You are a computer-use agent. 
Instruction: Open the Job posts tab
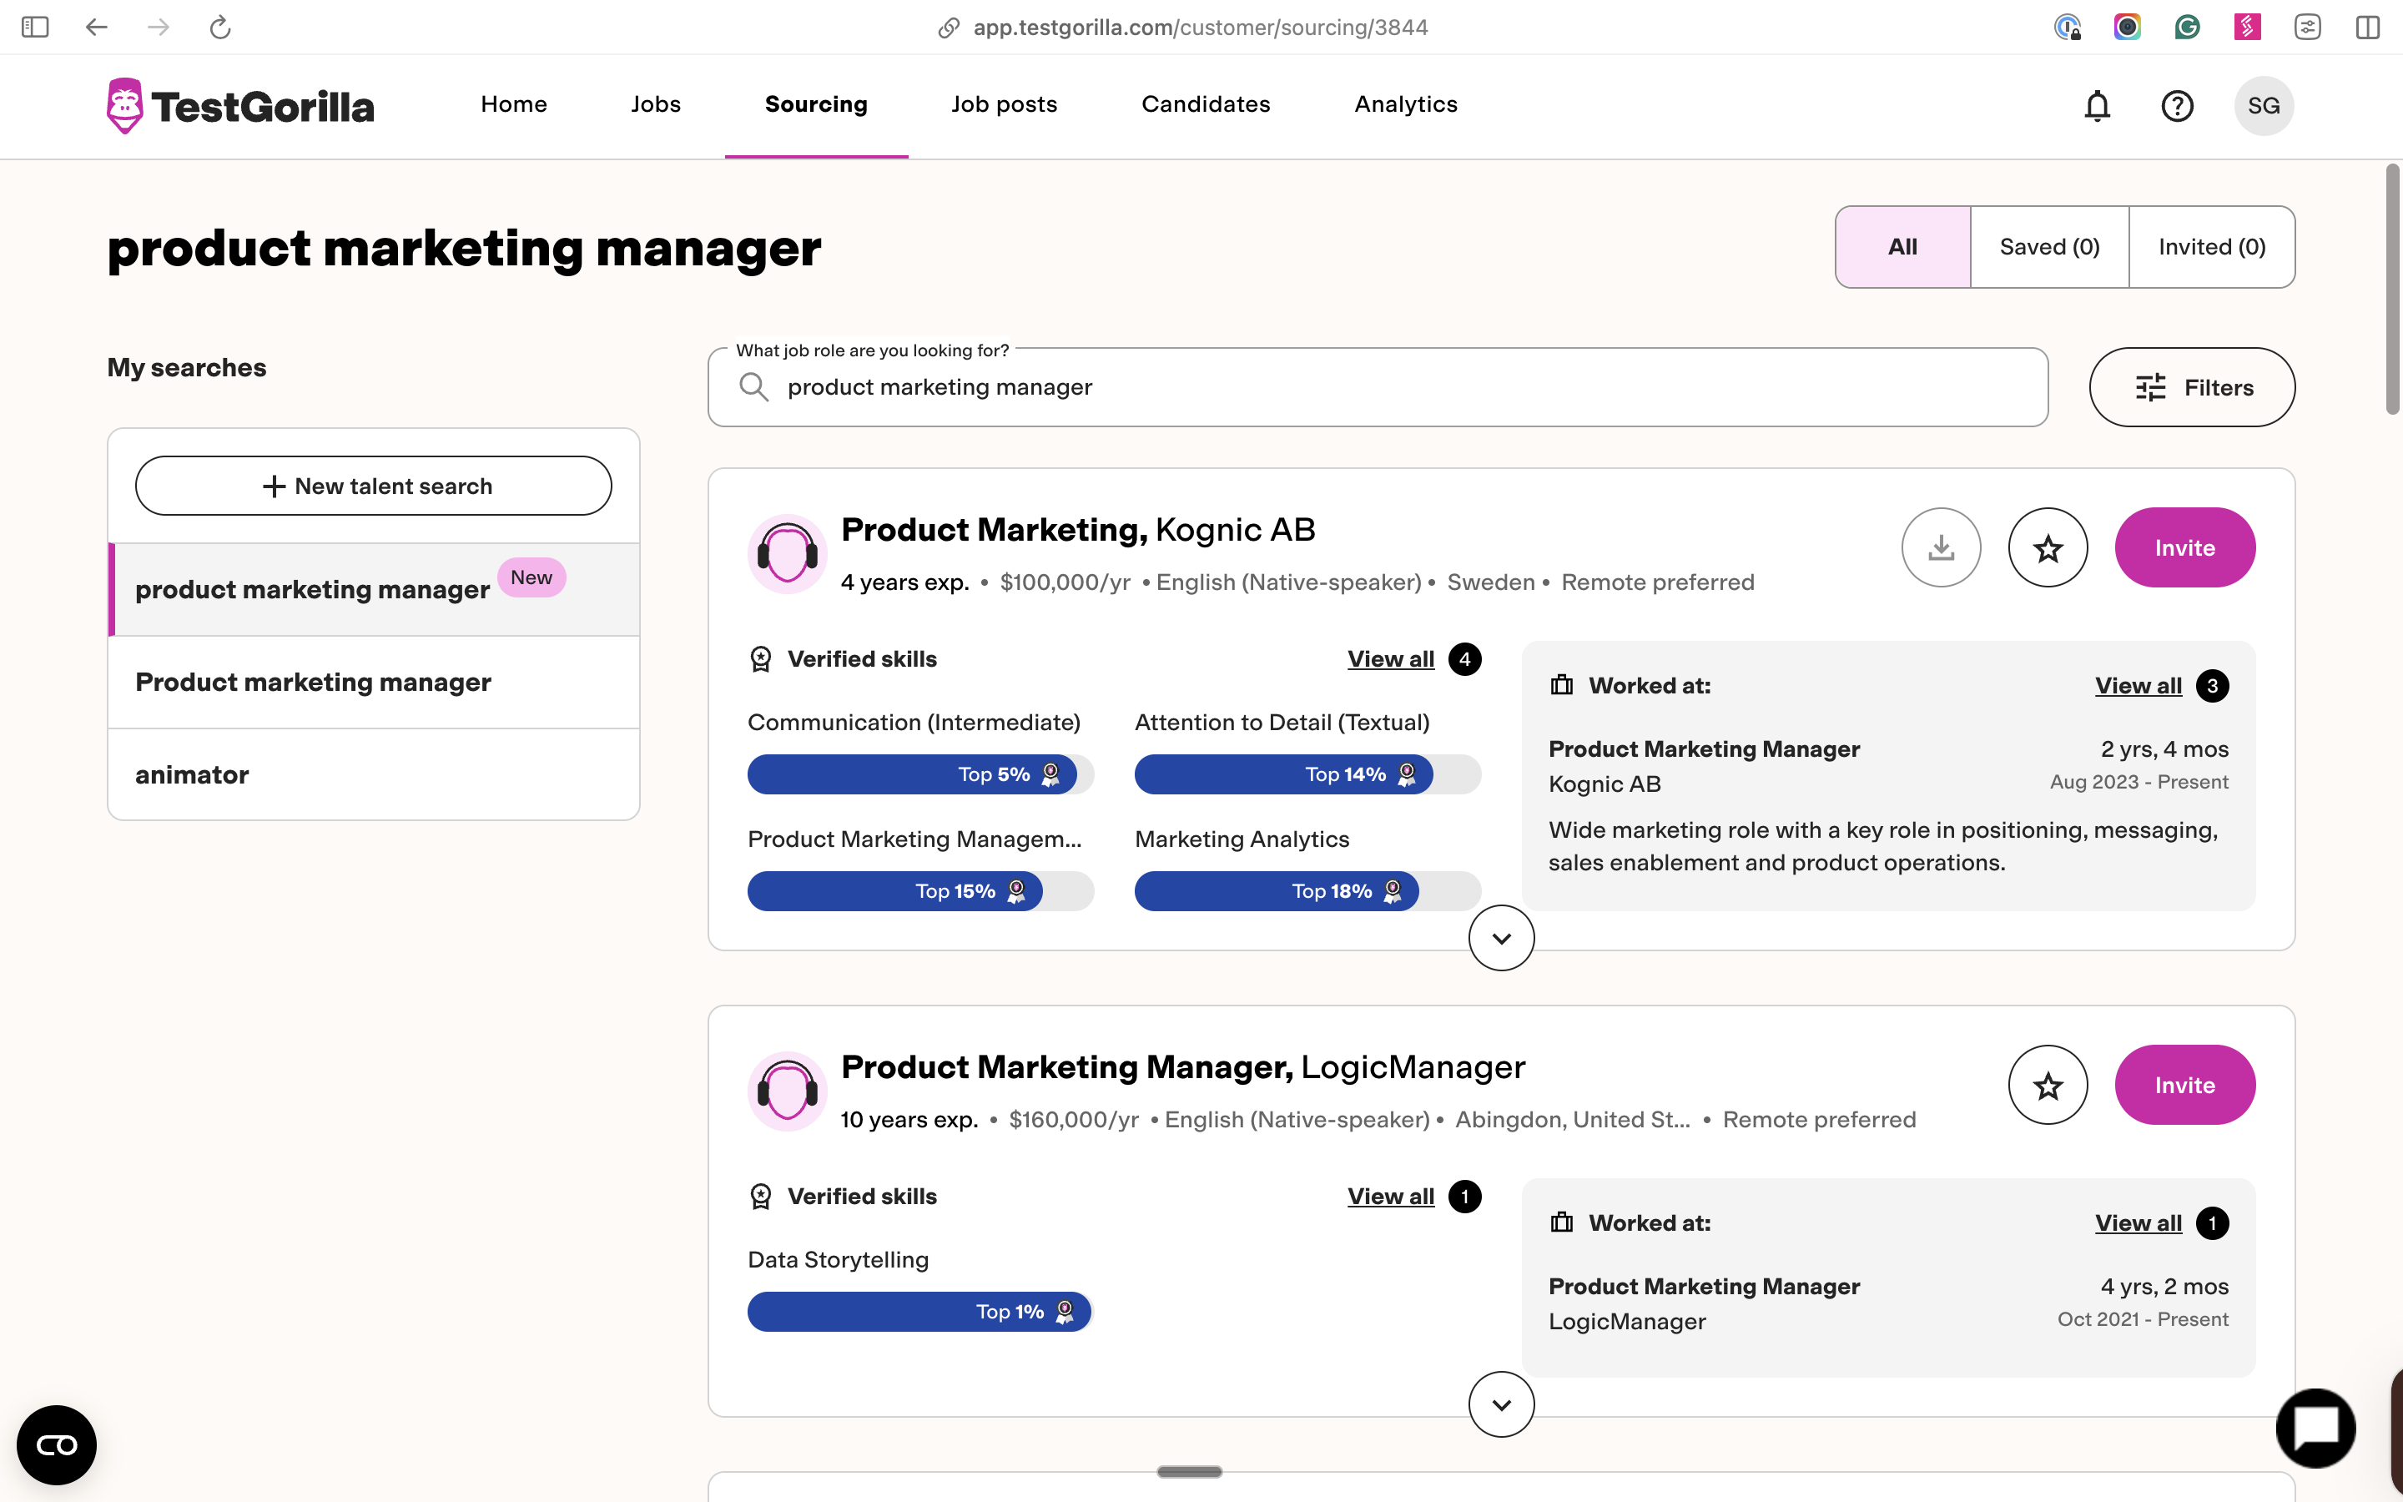click(1004, 104)
